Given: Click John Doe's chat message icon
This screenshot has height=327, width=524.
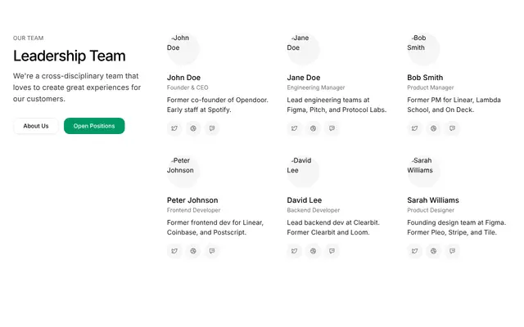Looking at the screenshot, I should pos(212,128).
